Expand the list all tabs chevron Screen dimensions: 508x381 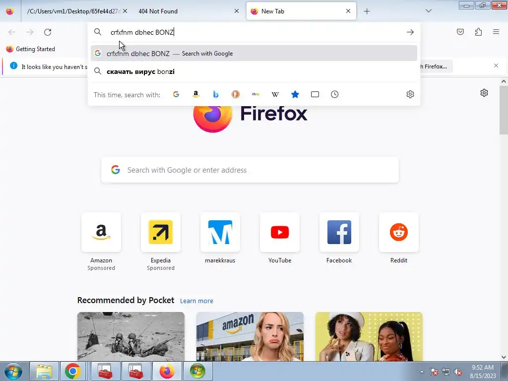tap(428, 11)
